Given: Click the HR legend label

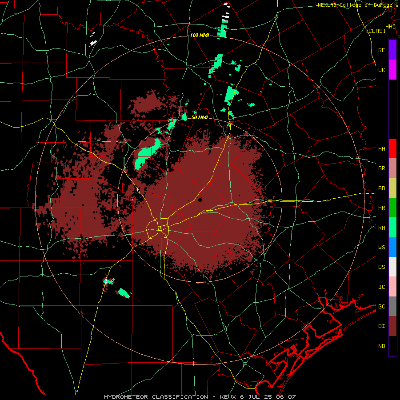Looking at the screenshot, I should 381,208.
